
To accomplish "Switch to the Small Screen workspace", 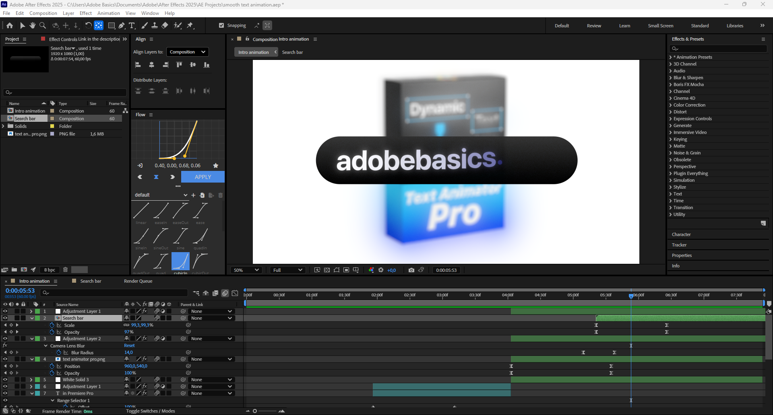I will (x=660, y=26).
